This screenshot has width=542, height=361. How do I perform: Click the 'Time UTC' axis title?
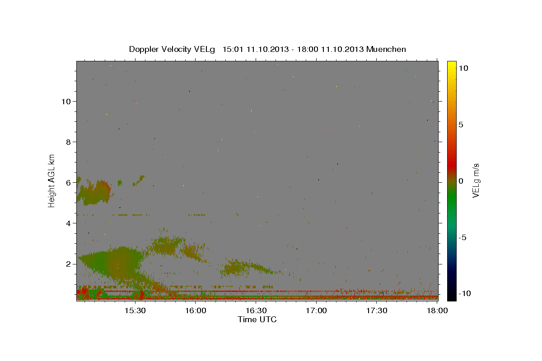(x=257, y=319)
